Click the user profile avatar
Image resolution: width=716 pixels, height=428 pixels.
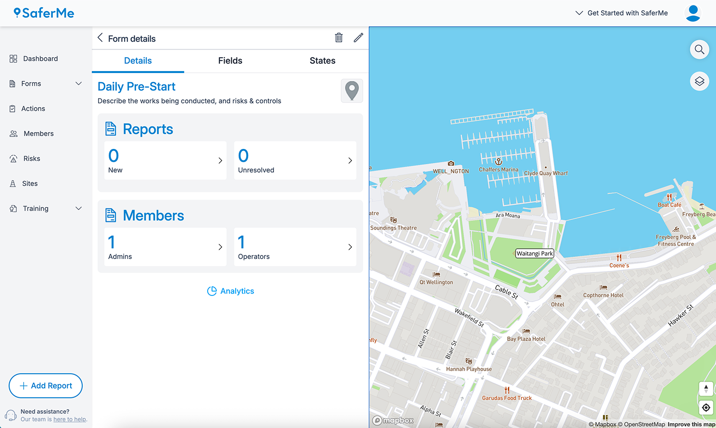point(692,13)
